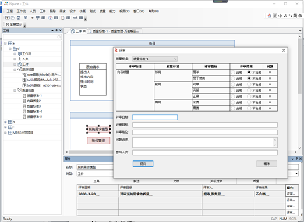304x222 pixels.
Task: Expand the 人员 tree node
Action: point(15,59)
